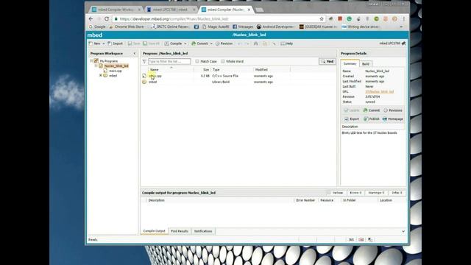Image resolution: width=471 pixels, height=265 pixels.
Task: Click the wrench settings icon in toolbar
Action: (274, 43)
